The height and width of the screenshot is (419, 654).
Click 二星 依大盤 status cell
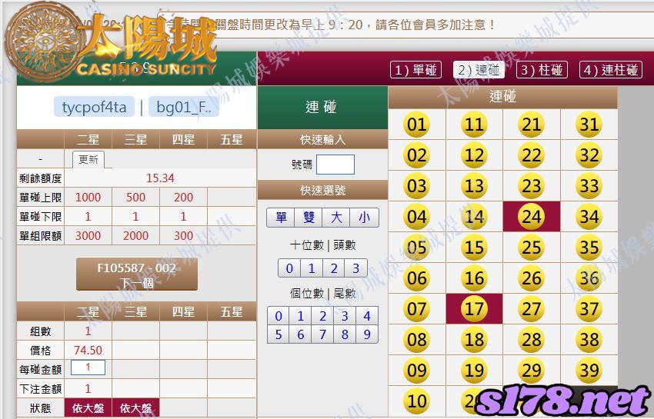click(88, 407)
